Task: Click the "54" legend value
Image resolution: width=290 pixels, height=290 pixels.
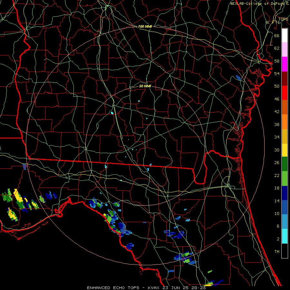Action: click(277, 73)
